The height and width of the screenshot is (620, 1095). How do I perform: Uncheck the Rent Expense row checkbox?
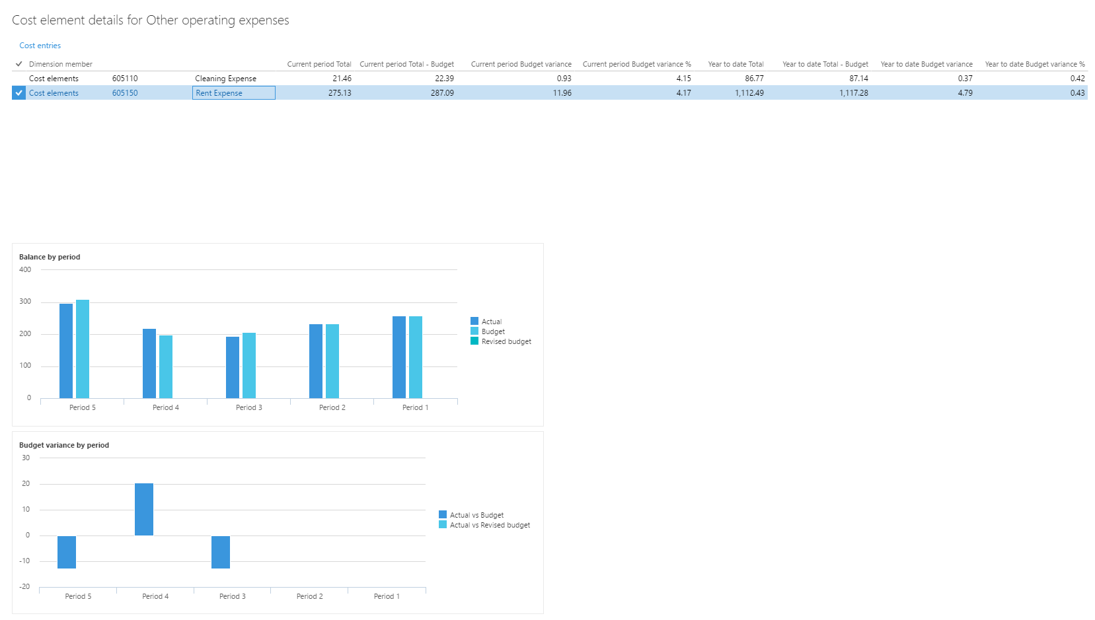(x=19, y=92)
